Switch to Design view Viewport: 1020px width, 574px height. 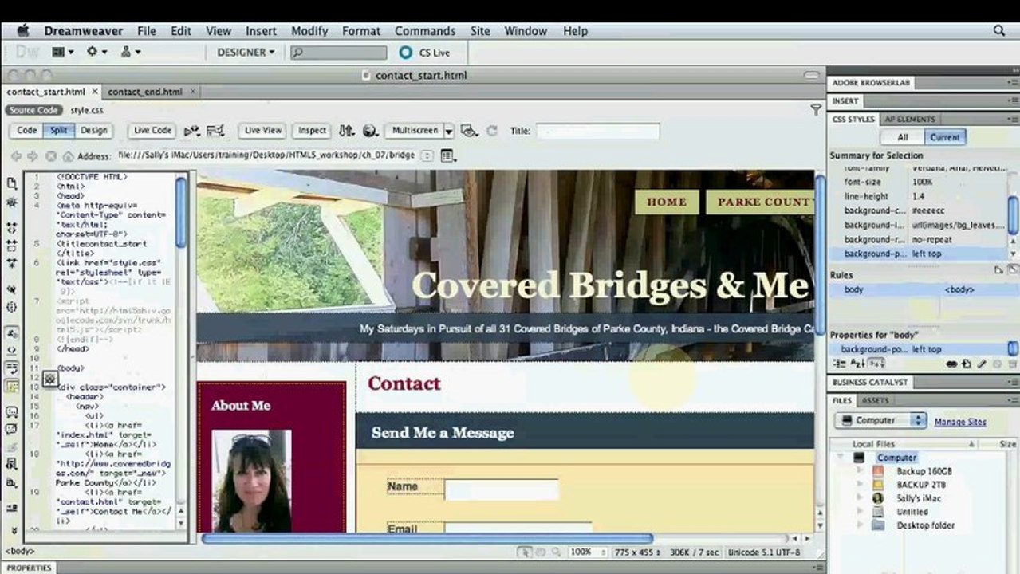coord(93,130)
